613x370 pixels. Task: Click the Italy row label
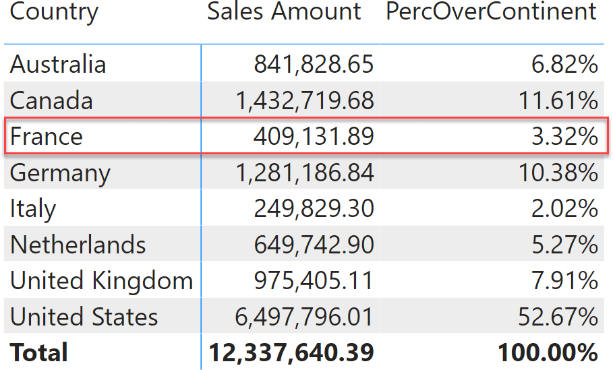click(x=33, y=209)
